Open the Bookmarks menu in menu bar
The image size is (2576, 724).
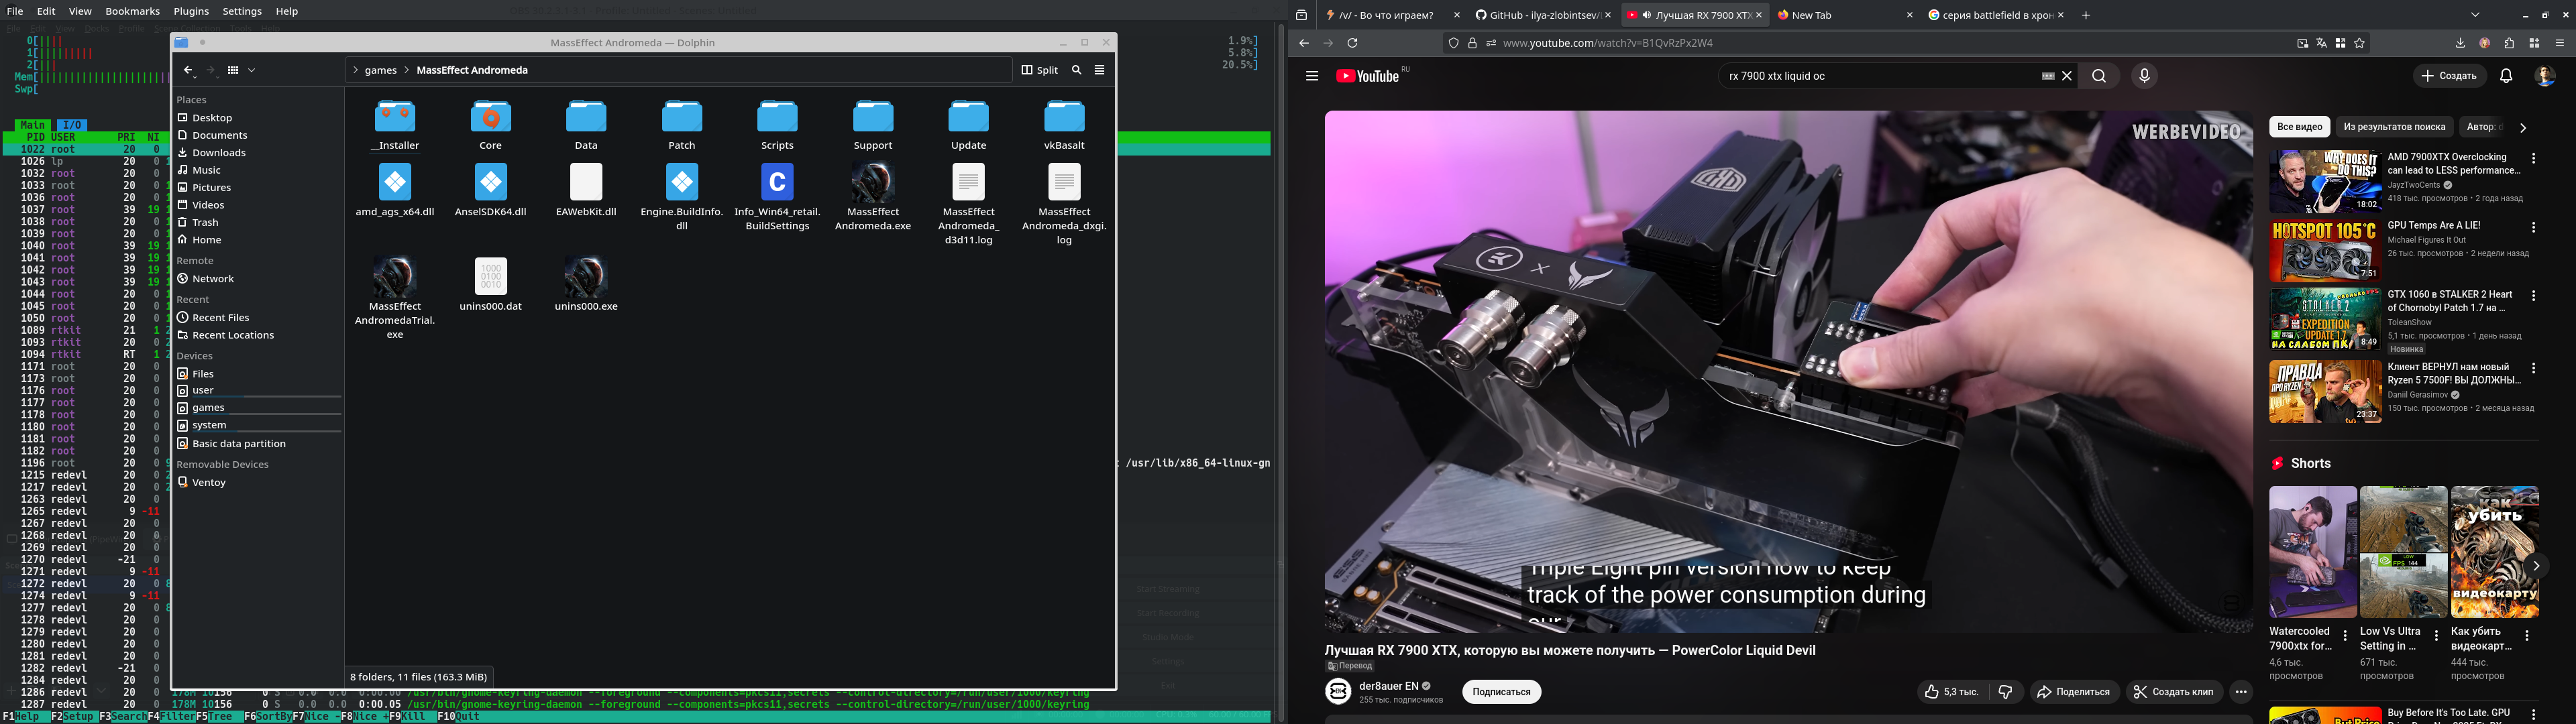point(132,11)
